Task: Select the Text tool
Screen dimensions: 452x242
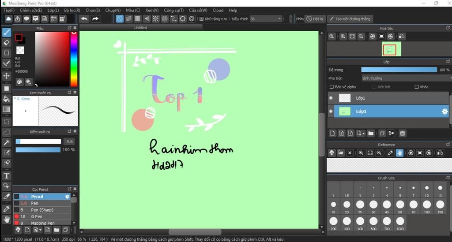Action: [x=6, y=175]
